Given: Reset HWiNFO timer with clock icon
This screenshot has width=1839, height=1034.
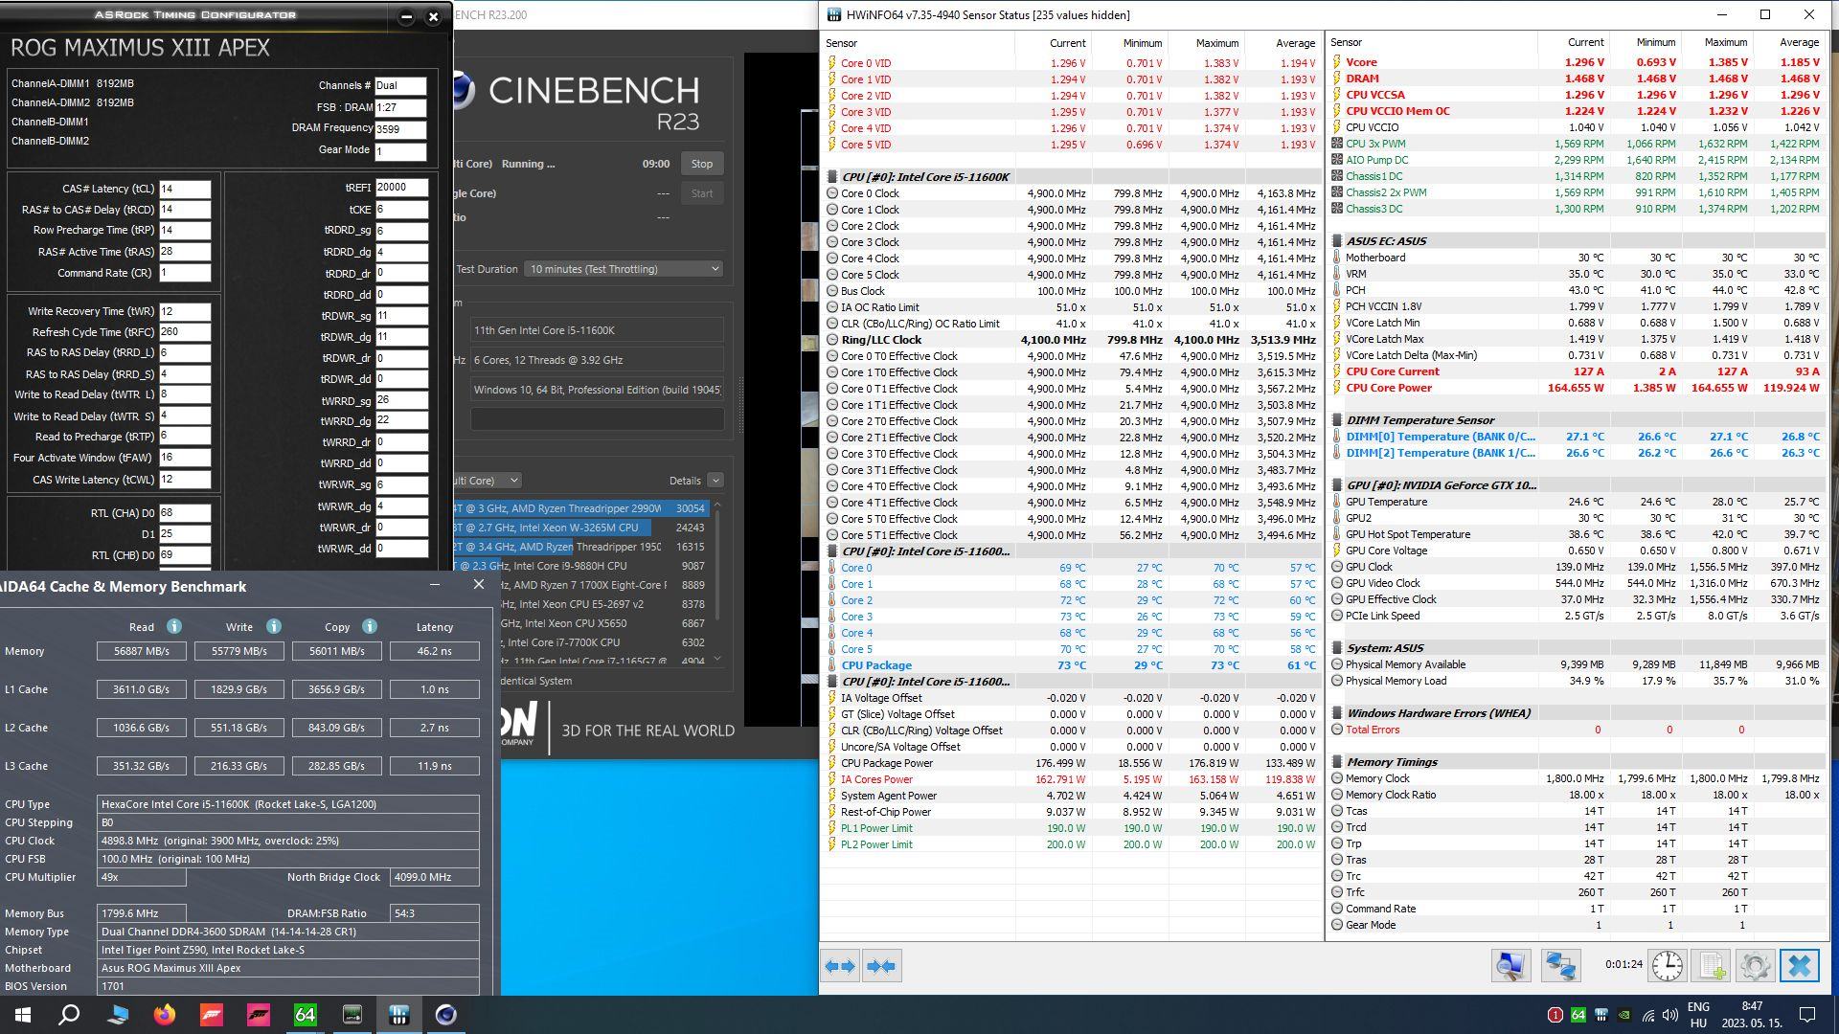Looking at the screenshot, I should 1667,965.
